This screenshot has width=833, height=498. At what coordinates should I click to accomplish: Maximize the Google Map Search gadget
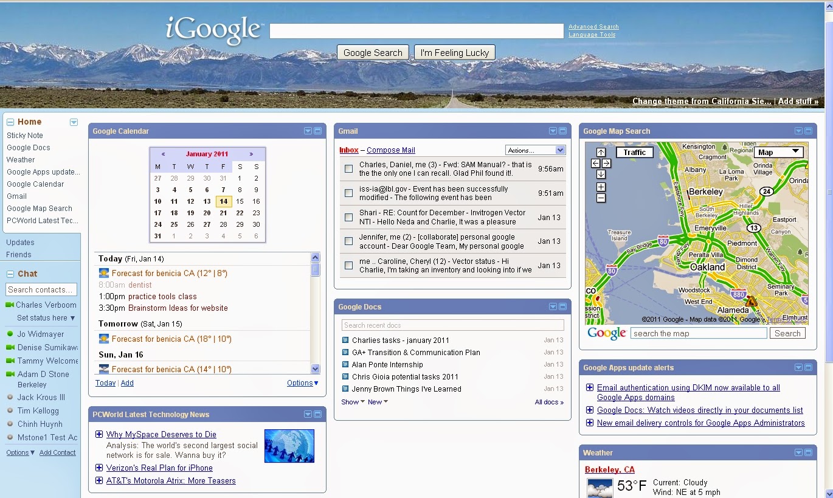808,131
